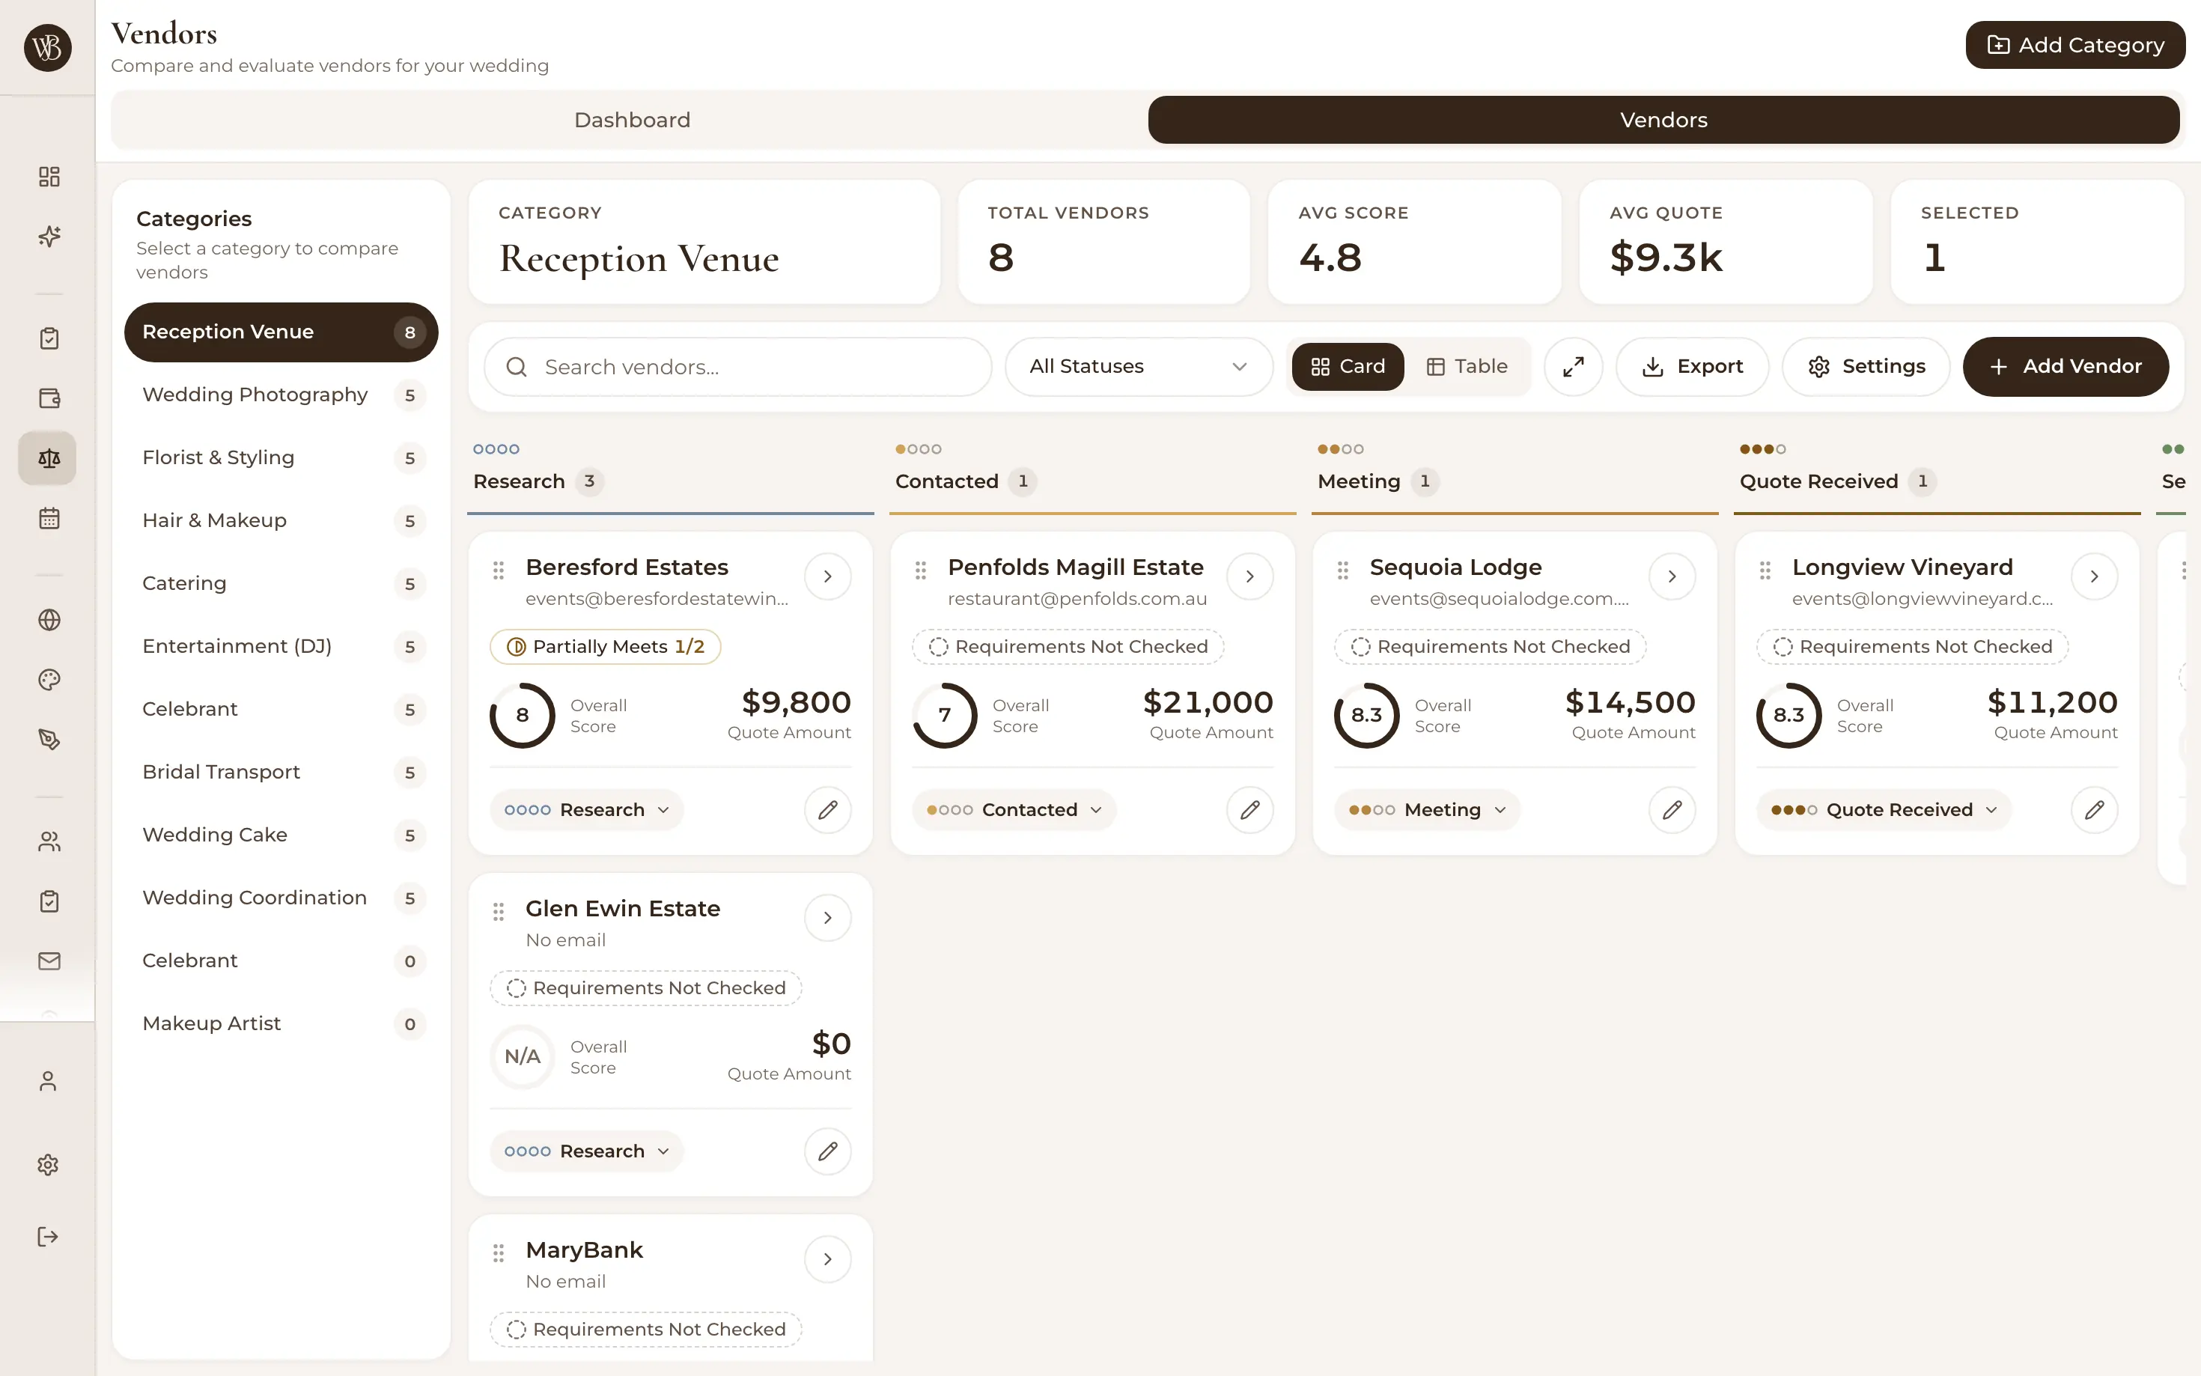Expand Sequoia Lodge details chevron
The height and width of the screenshot is (1376, 2201).
click(x=1672, y=576)
